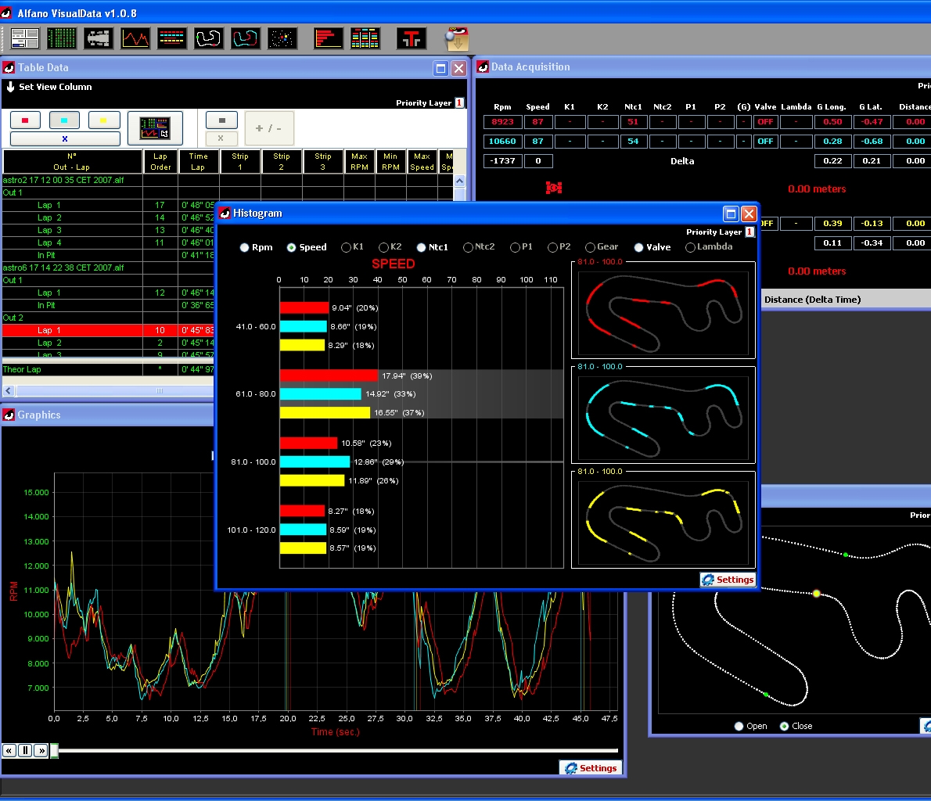931x801 pixels.
Task: Open the green data table icon in the toolbar
Action: 62,38
